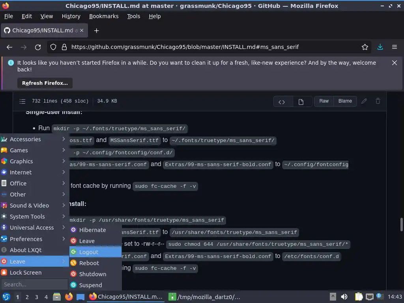Open the Raw file view
This screenshot has height=303, width=404.
324,101
